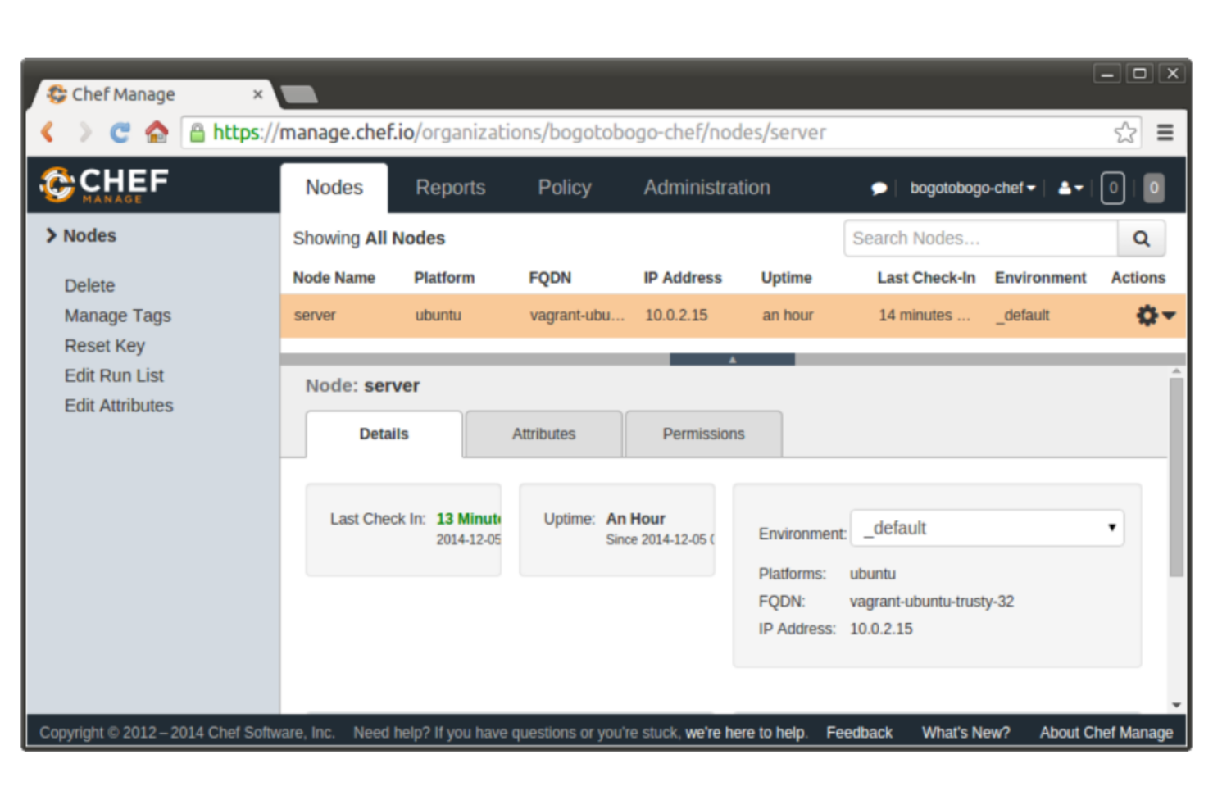Click the Feedback link in footer

point(858,732)
